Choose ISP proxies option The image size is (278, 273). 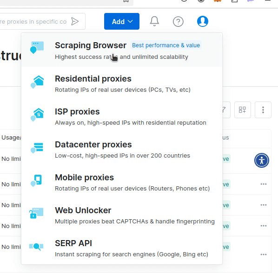coord(122,116)
